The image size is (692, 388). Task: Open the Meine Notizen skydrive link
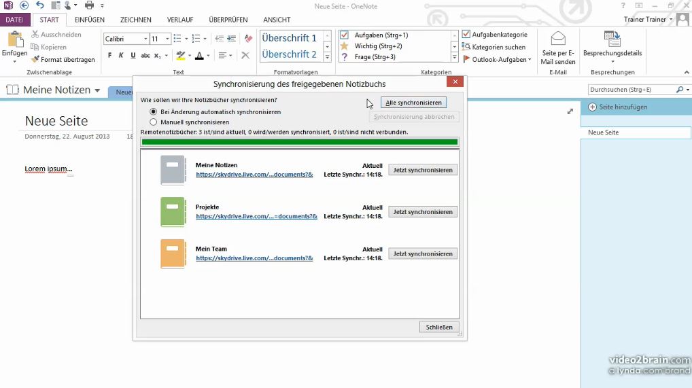(254, 175)
